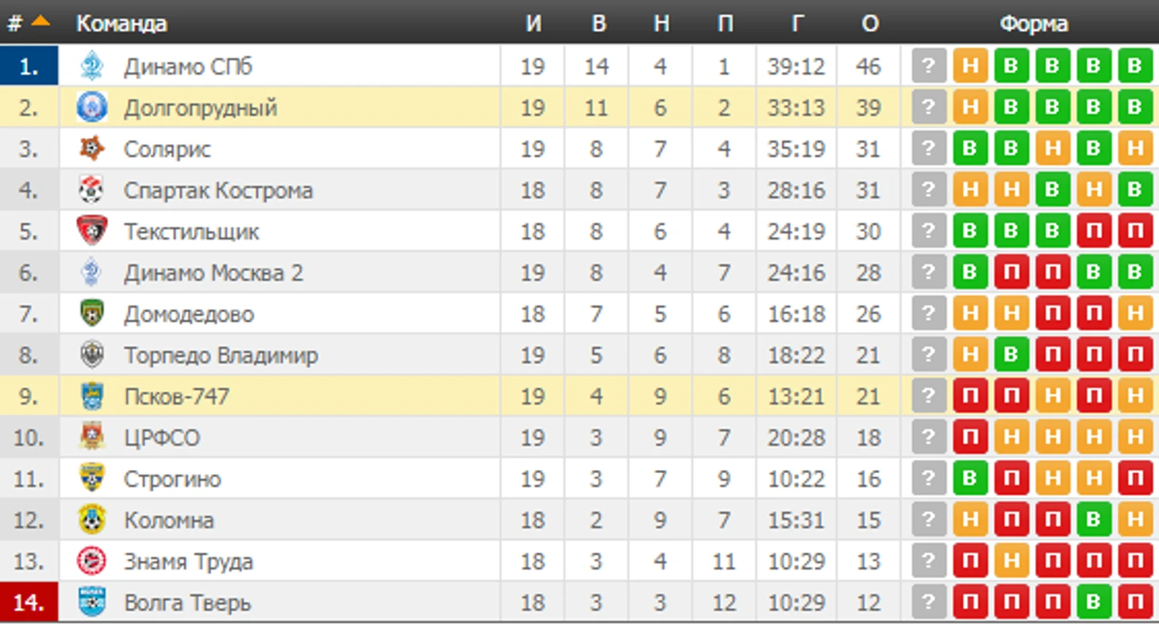Click the Знамя Труда team logo

pos(92,561)
